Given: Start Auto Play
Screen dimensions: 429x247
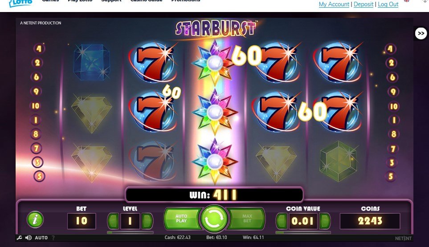Looking at the screenshot, I should [182, 219].
